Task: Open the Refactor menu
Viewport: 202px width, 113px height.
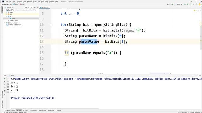Action: click(x=30, y=2)
